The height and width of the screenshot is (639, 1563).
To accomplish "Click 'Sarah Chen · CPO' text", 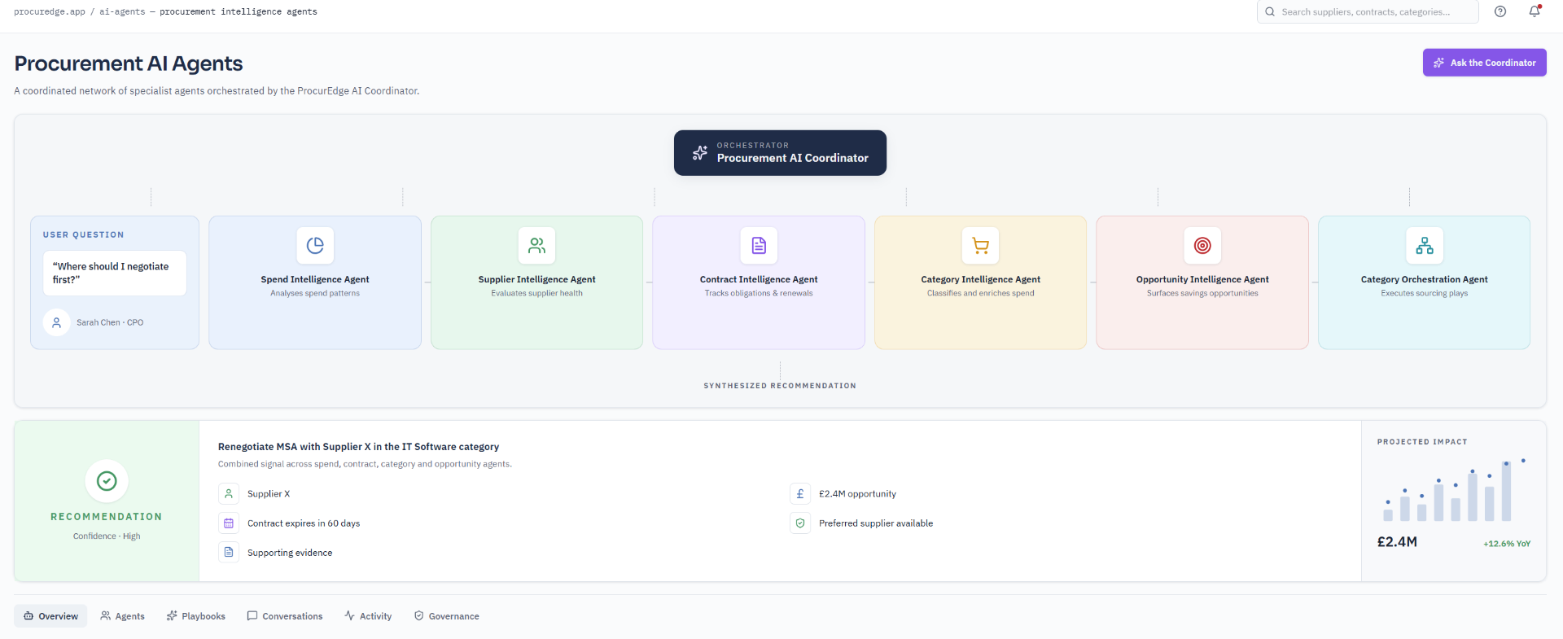I will tap(110, 322).
